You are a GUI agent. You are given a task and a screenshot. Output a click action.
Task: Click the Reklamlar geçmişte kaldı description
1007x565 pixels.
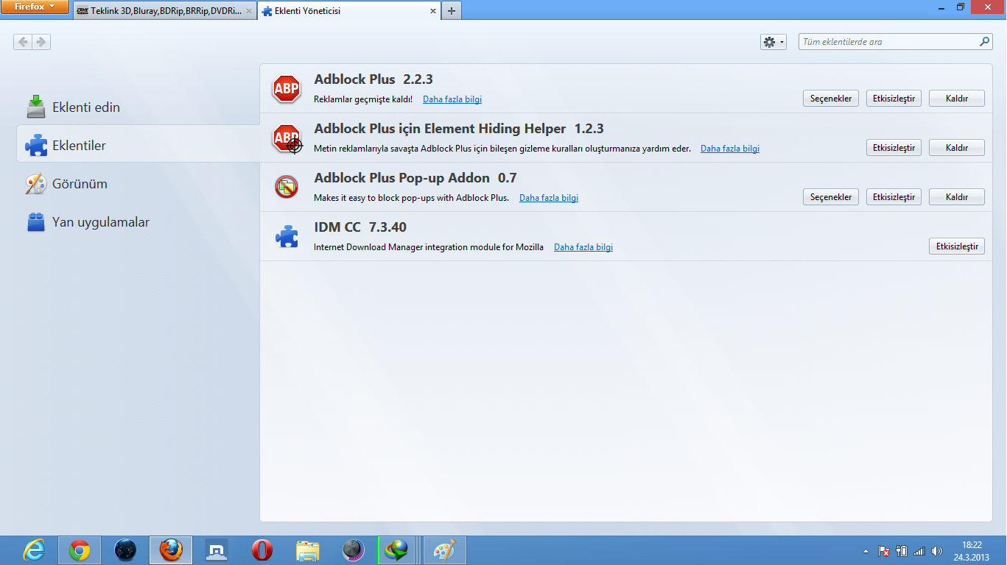point(363,99)
